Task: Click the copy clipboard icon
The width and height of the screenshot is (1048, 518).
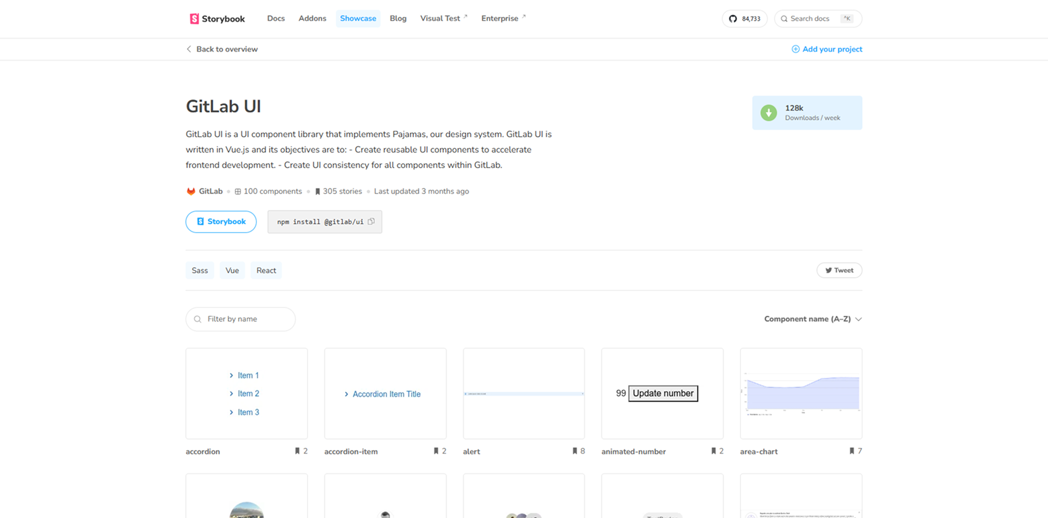Action: point(371,222)
